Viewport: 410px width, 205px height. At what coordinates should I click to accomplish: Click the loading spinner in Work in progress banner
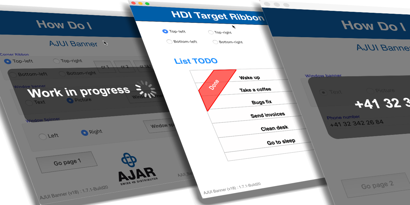click(145, 89)
